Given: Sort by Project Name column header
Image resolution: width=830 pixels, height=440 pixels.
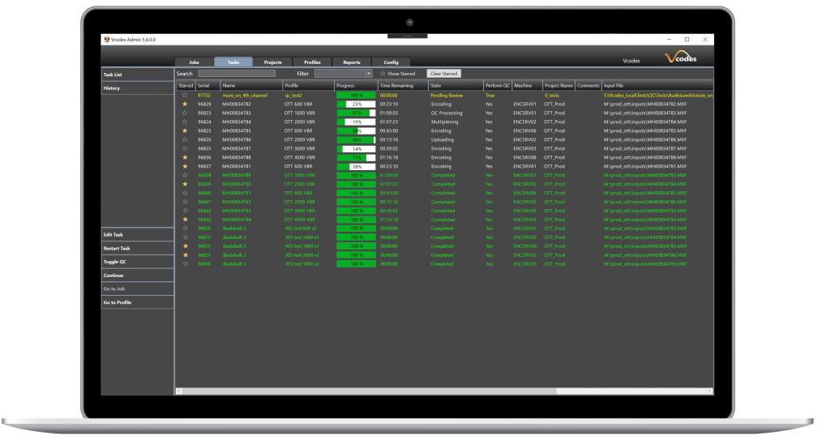Looking at the screenshot, I should tap(558, 85).
